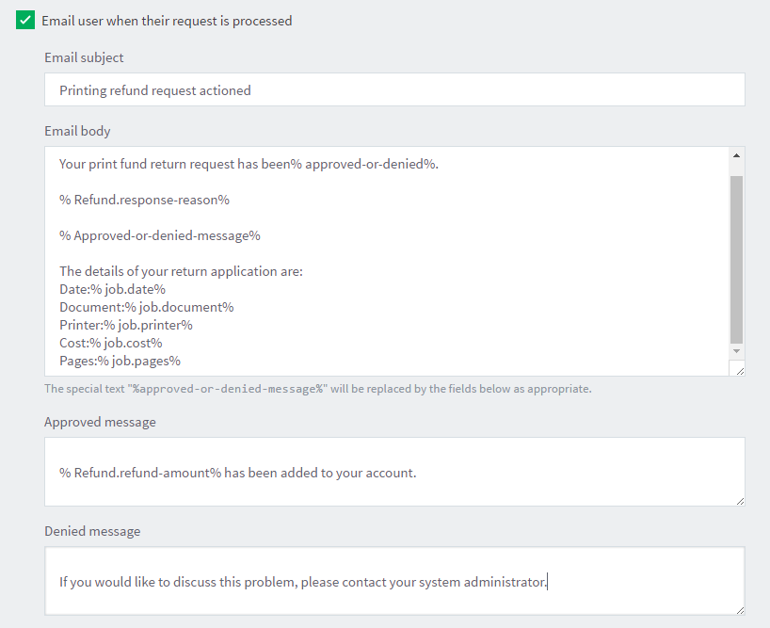Viewport: 770px width, 628px height.
Task: Click the Email body scrollbar thumb
Action: point(736,259)
